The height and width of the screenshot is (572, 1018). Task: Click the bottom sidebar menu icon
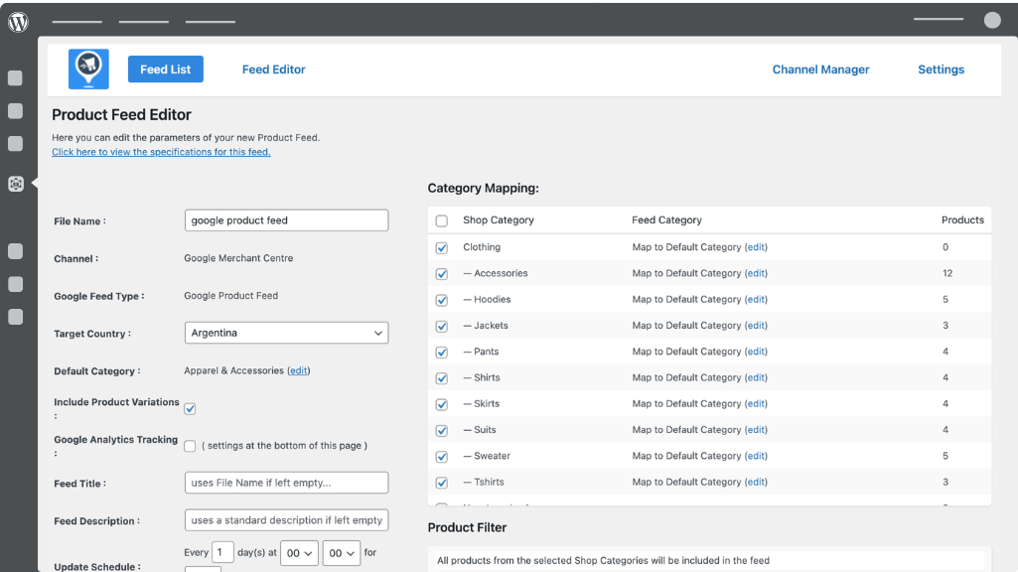16,317
